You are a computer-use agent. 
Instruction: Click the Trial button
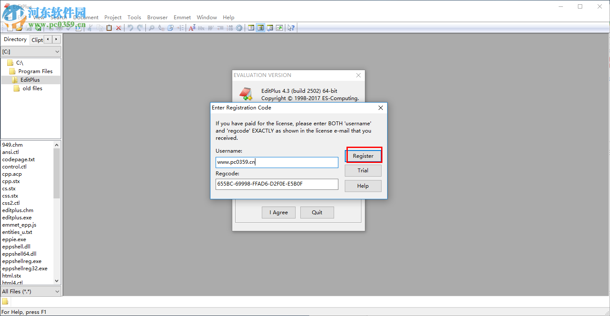click(x=363, y=171)
